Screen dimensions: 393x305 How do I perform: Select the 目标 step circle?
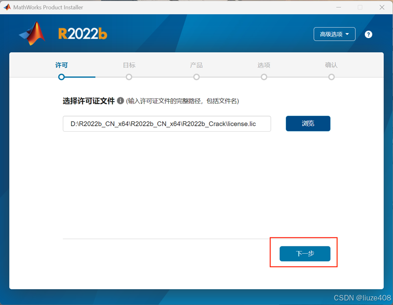pyautogui.click(x=129, y=77)
